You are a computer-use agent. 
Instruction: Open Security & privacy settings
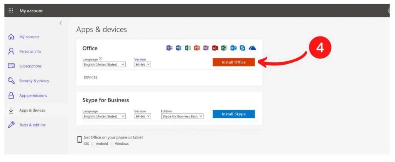34,81
